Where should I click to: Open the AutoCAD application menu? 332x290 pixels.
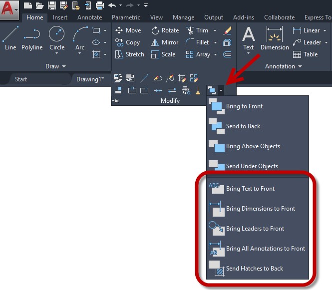coord(9,9)
